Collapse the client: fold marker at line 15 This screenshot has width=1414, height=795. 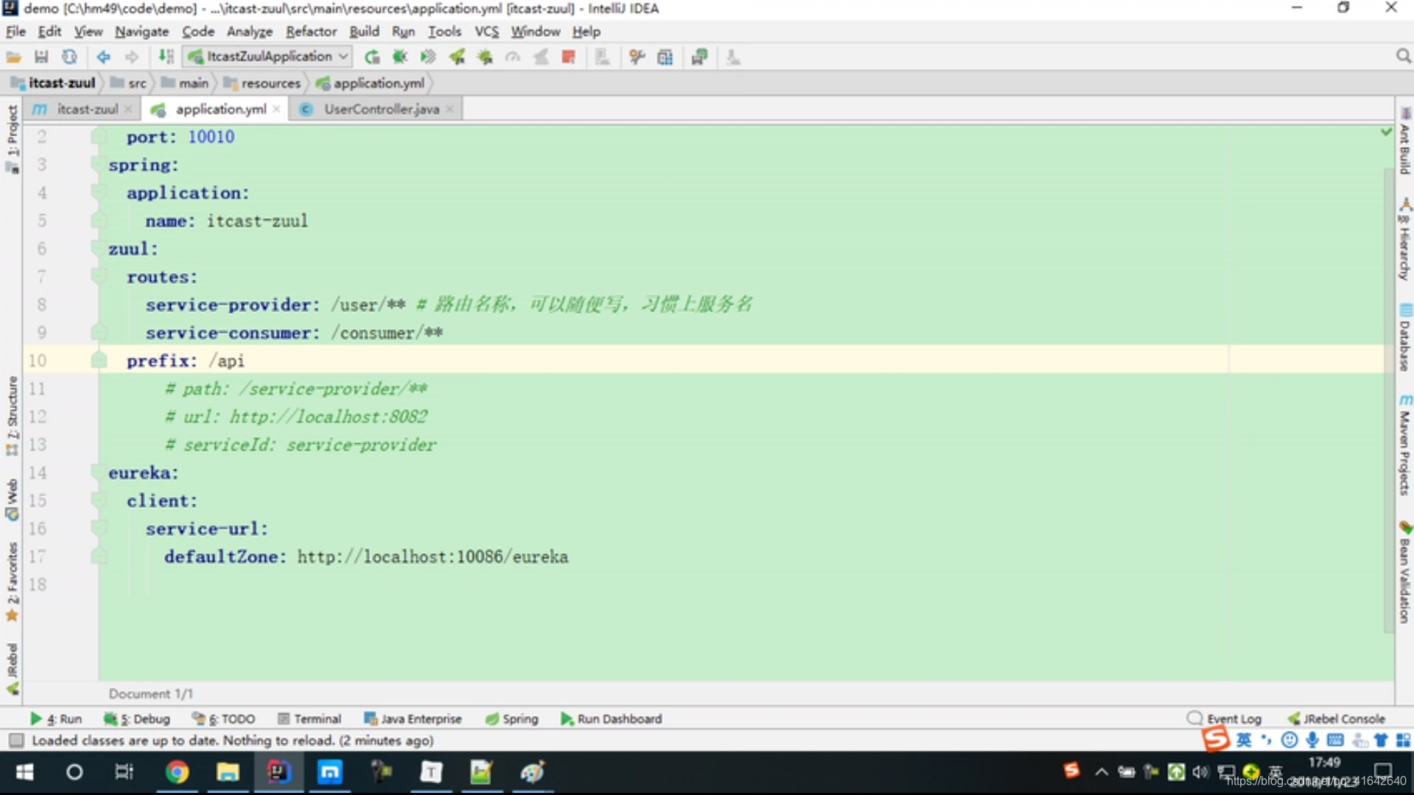tap(99, 500)
